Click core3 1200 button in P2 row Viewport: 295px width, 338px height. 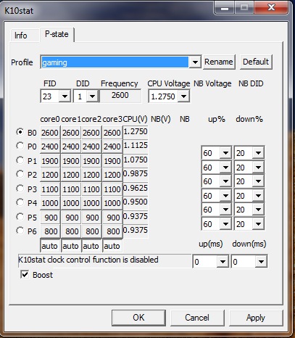112,175
